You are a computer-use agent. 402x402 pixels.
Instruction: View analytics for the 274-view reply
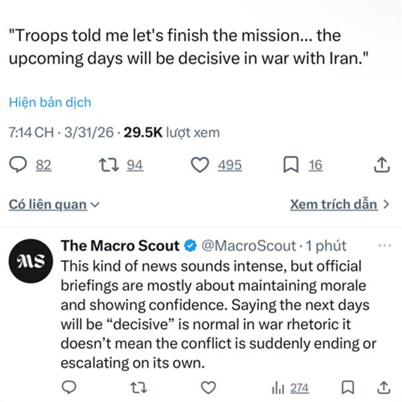[289, 387]
